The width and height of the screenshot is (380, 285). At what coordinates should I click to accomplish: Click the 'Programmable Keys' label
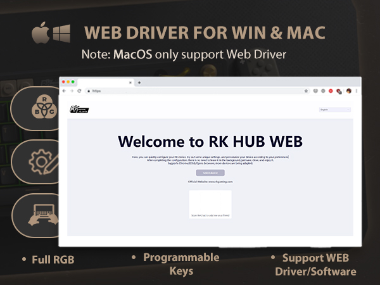pyautogui.click(x=181, y=264)
